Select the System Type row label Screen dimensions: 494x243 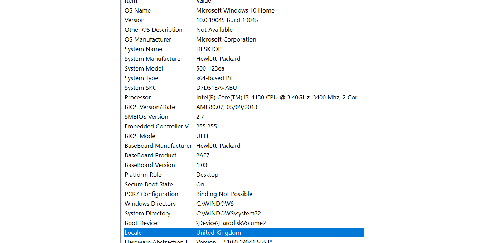click(x=141, y=78)
